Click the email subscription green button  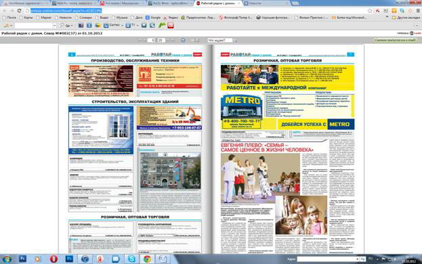pyautogui.click(x=396, y=40)
